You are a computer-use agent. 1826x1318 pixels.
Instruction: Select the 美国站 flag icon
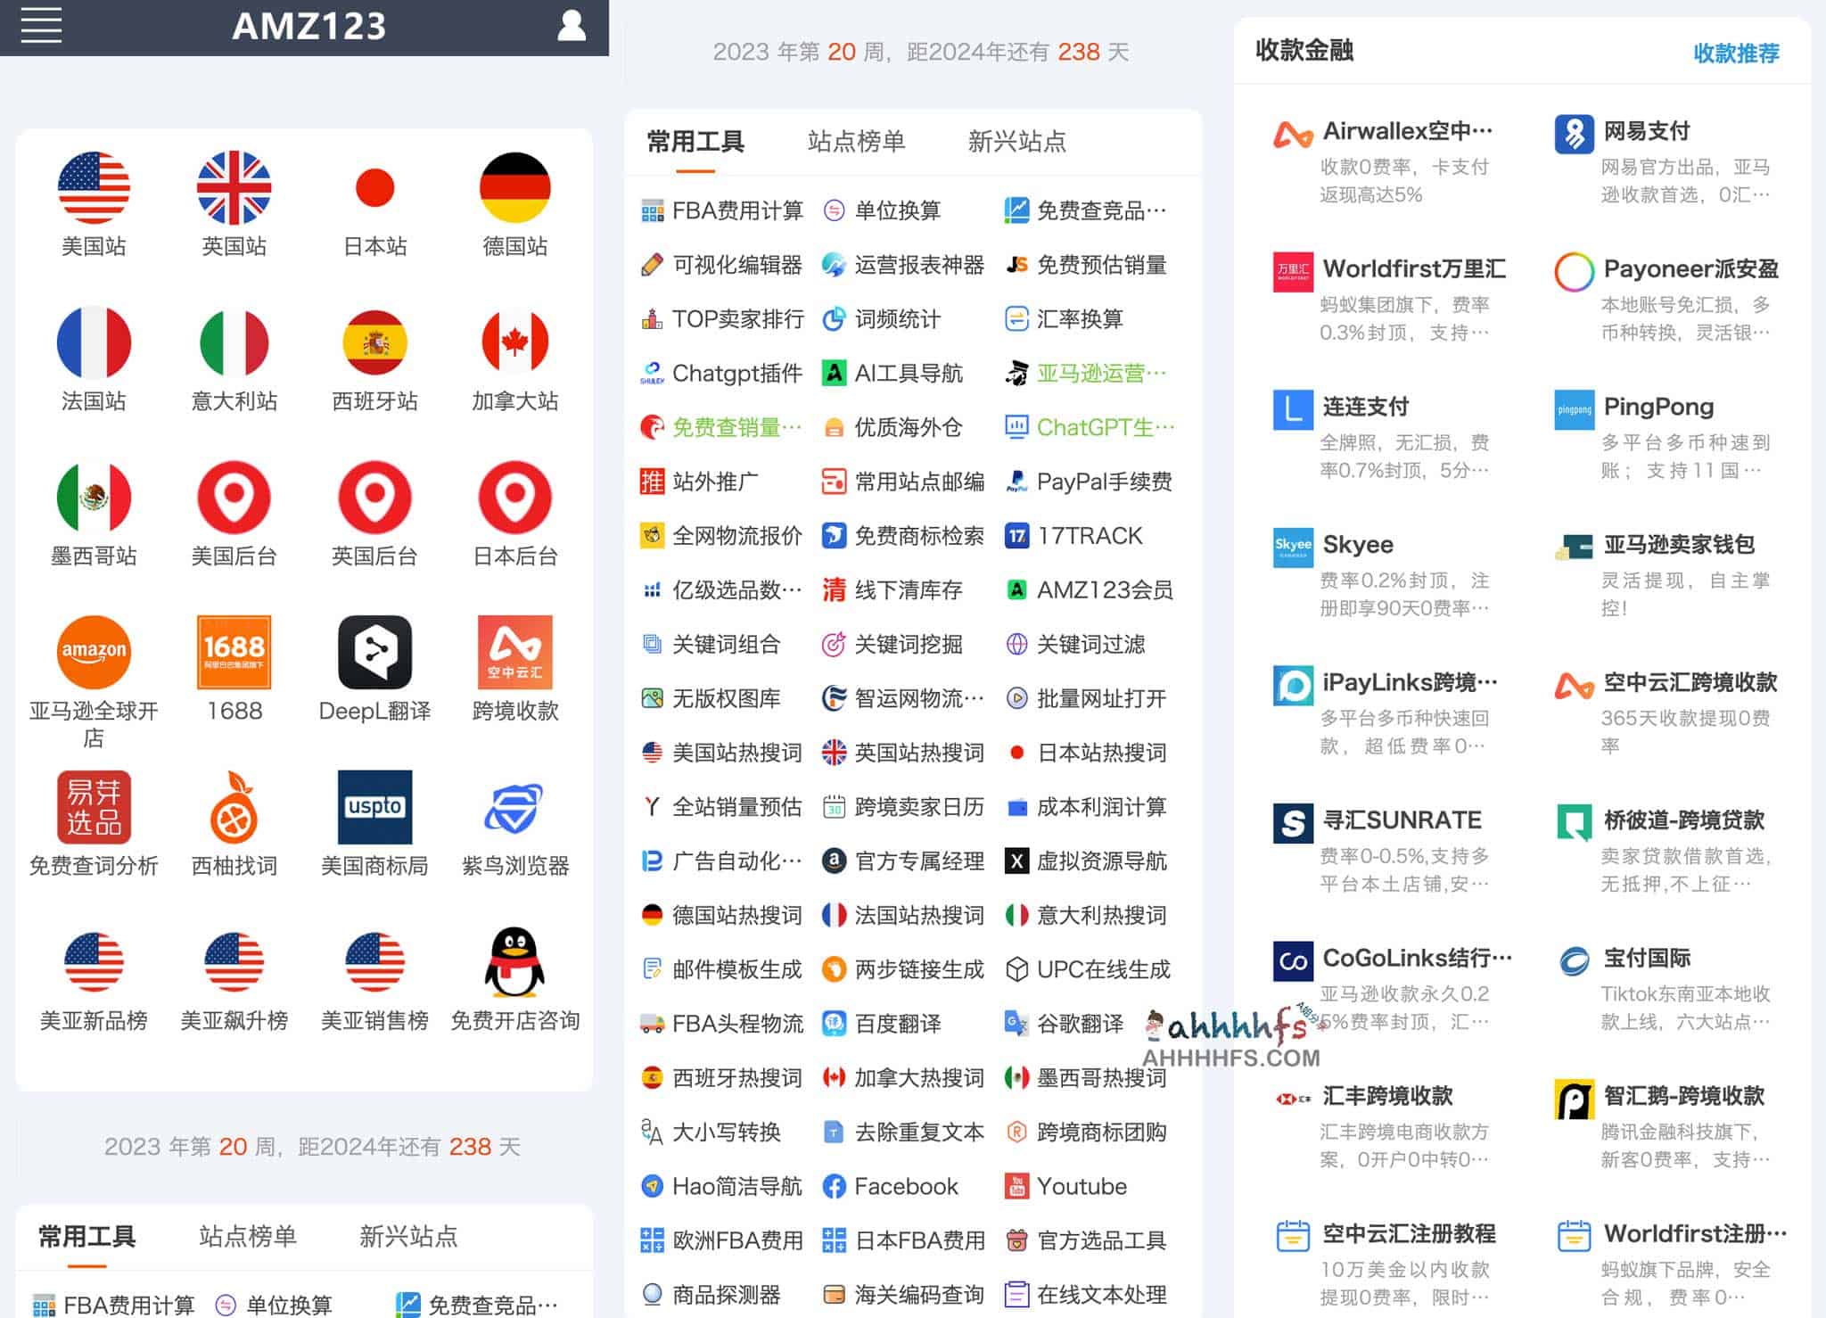(x=95, y=187)
